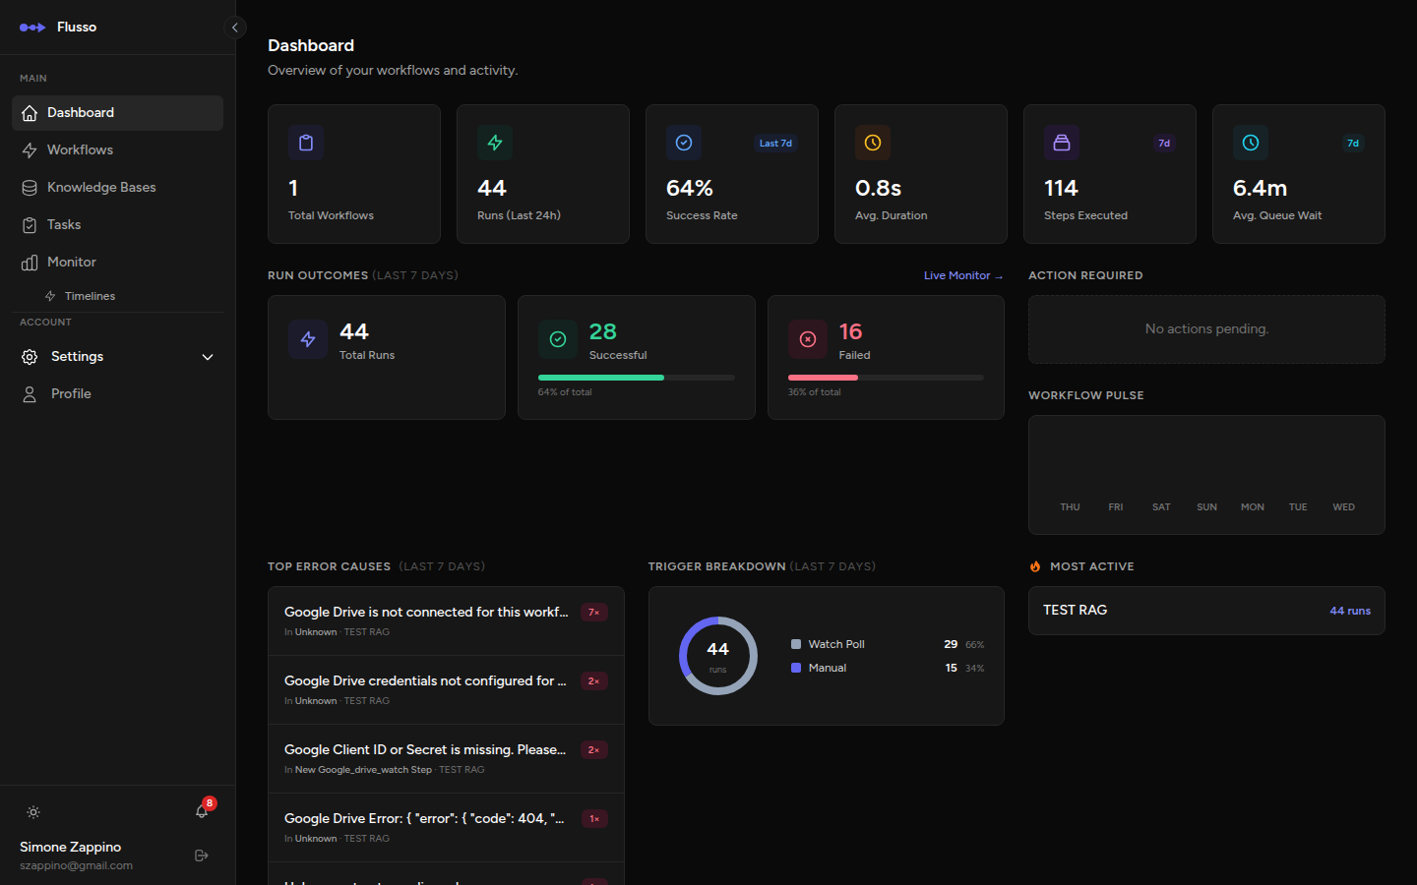Screen dimensions: 1417x885
Task: Click the logout icon
Action: [x=202, y=855]
